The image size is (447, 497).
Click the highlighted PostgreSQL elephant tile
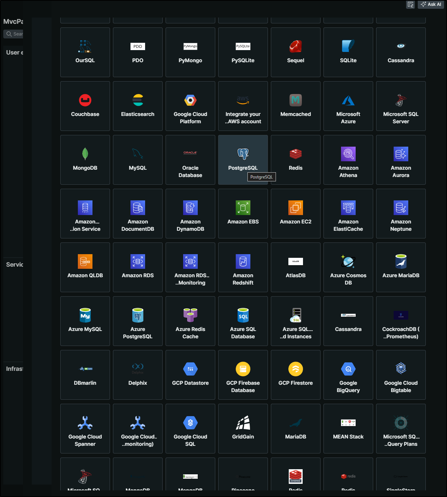coord(243,160)
